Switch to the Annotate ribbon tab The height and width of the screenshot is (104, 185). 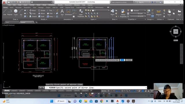pos(18,8)
